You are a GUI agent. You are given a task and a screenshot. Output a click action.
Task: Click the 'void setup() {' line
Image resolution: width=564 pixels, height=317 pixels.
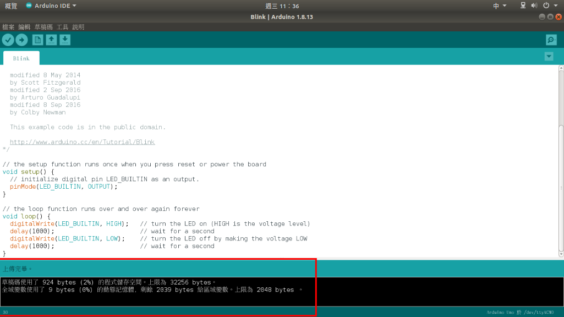coord(29,172)
